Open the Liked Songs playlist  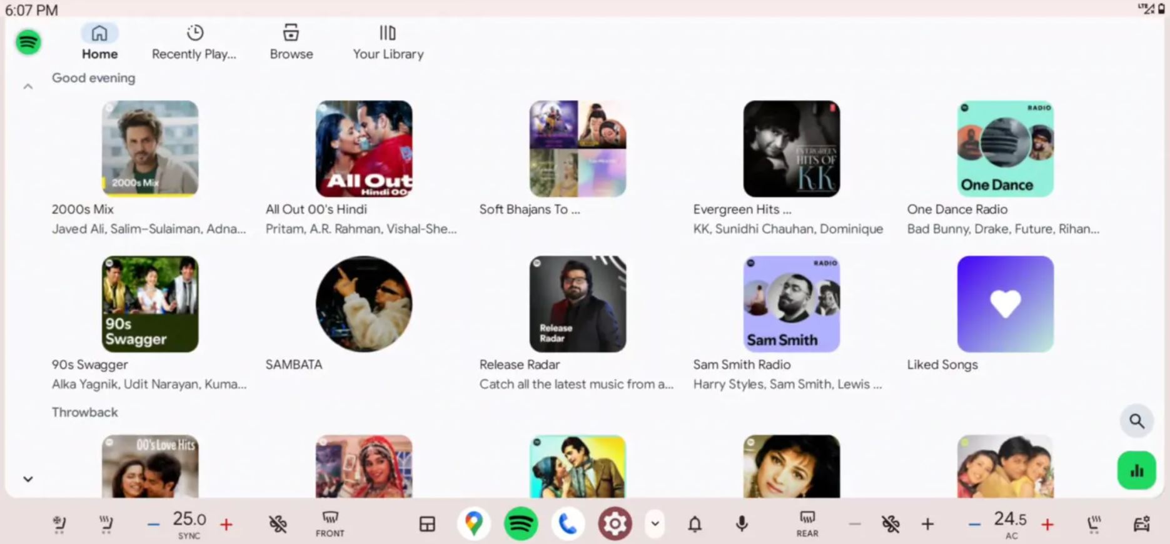[1005, 304]
